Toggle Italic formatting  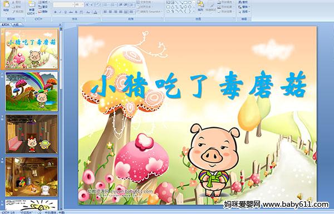[60, 12]
